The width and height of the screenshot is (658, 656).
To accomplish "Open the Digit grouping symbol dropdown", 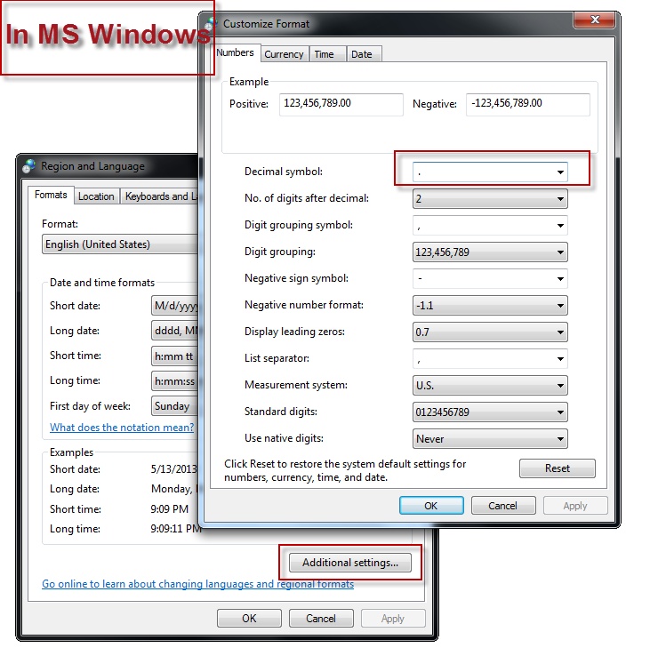I will click(x=490, y=226).
